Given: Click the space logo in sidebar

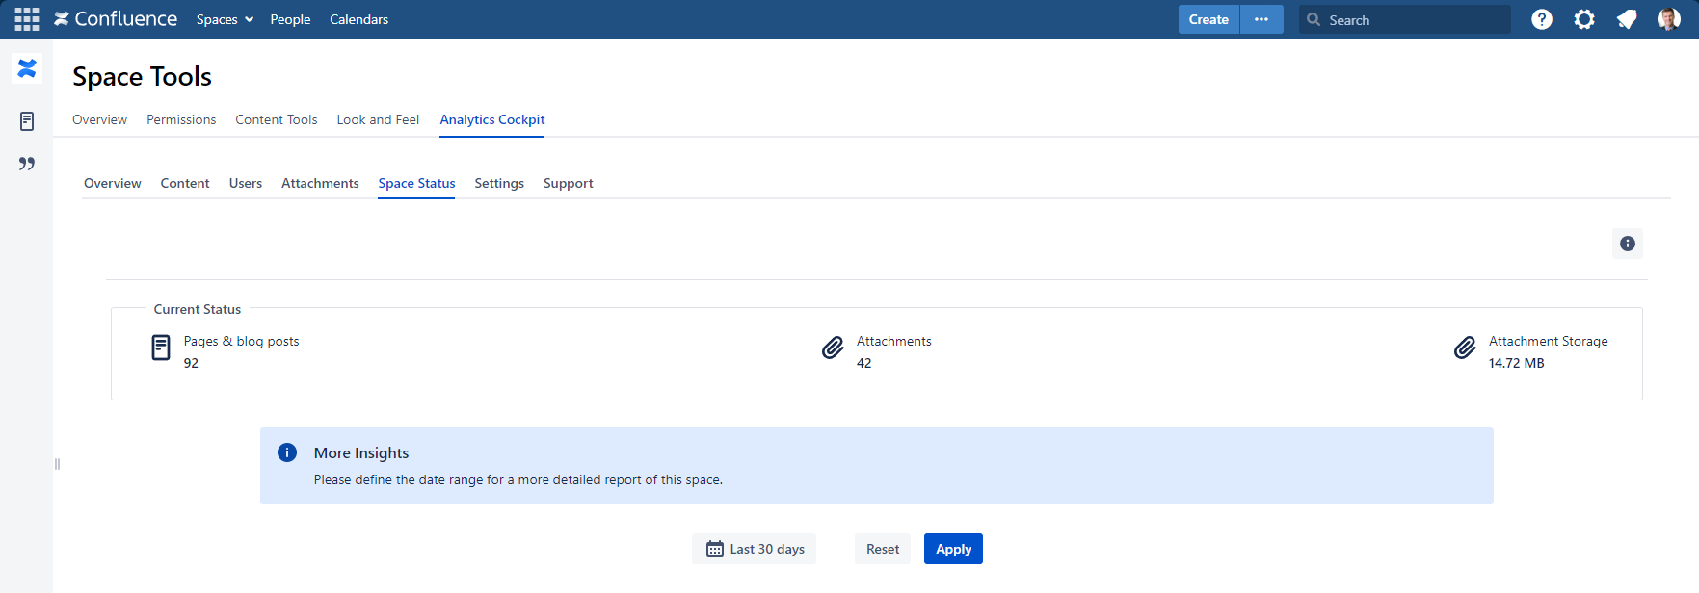Looking at the screenshot, I should click(x=27, y=68).
